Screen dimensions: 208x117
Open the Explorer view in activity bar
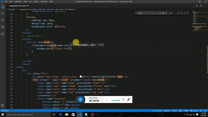pos(3,6)
